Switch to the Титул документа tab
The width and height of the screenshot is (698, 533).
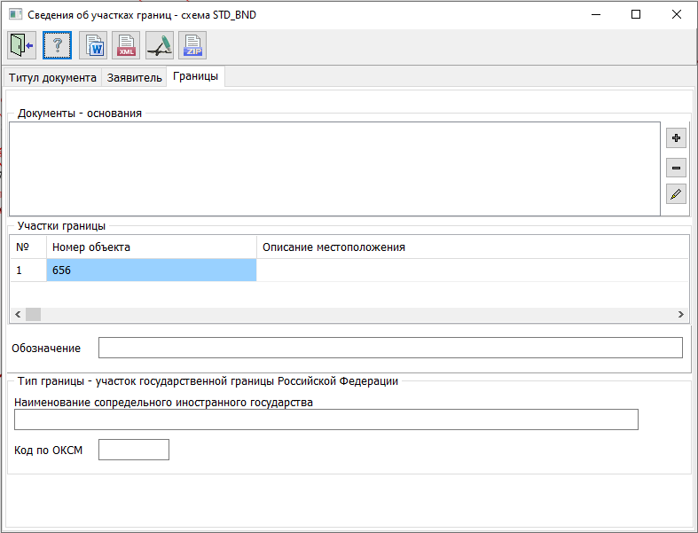click(x=52, y=78)
